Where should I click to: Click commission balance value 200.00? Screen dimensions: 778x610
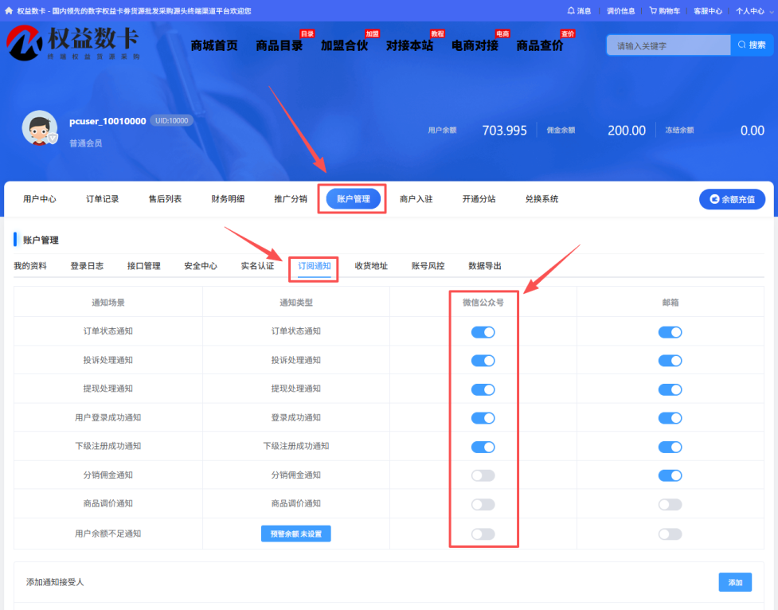click(627, 131)
